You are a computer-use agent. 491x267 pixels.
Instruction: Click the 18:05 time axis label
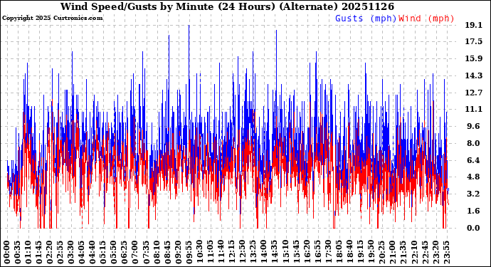339,252
